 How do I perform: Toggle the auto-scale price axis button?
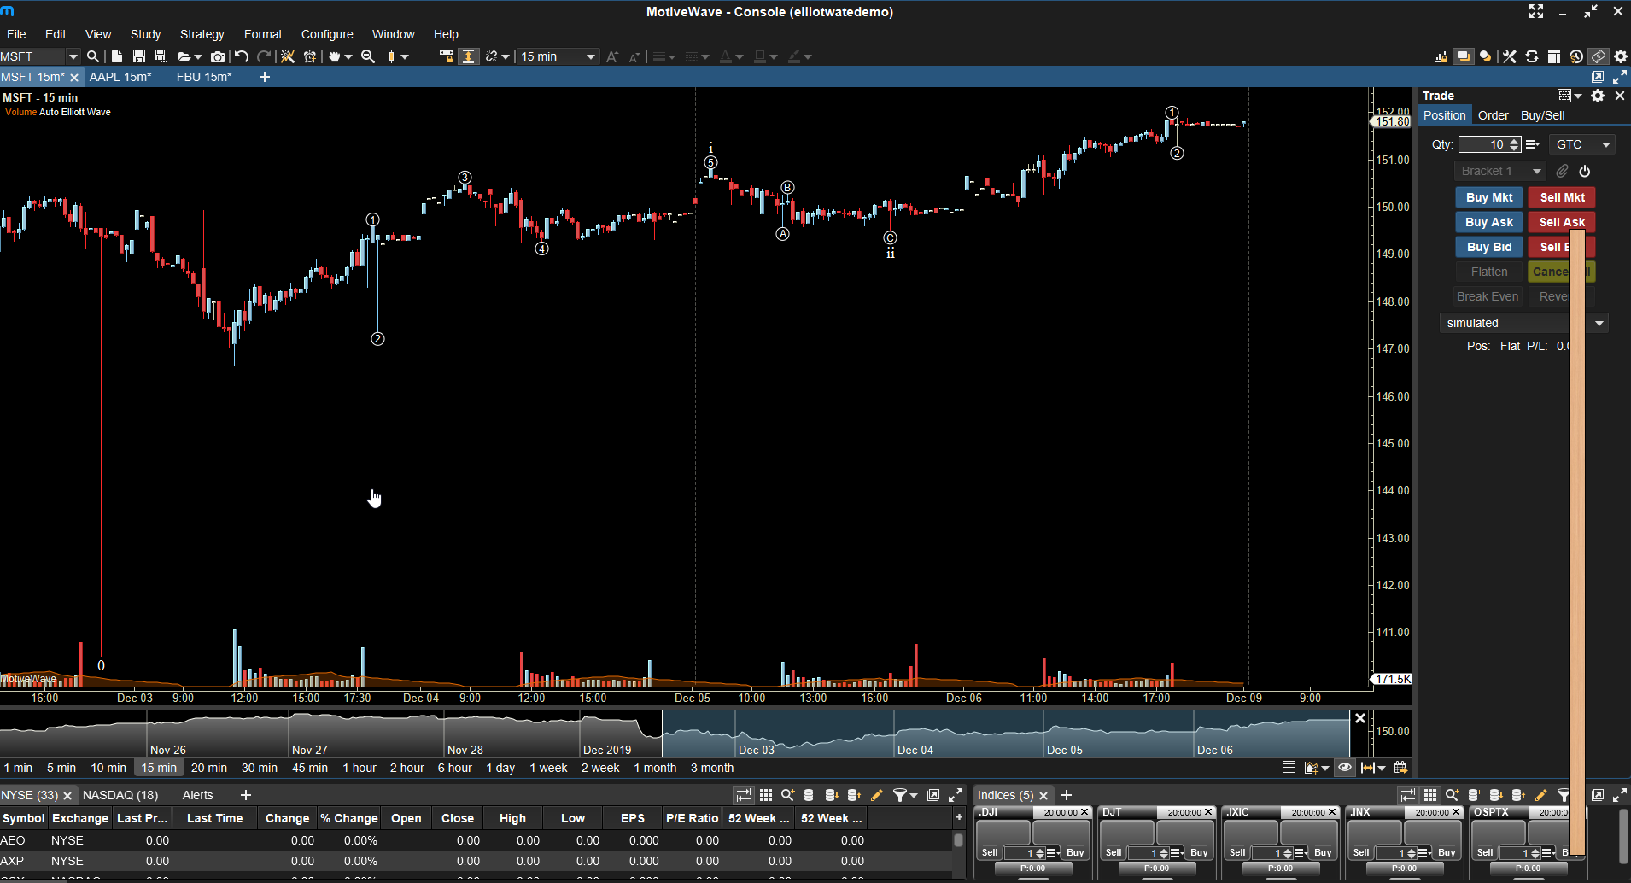(469, 56)
